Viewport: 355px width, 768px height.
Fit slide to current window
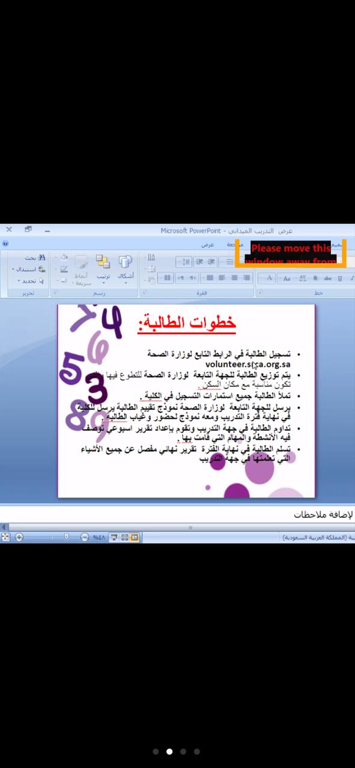[5, 538]
